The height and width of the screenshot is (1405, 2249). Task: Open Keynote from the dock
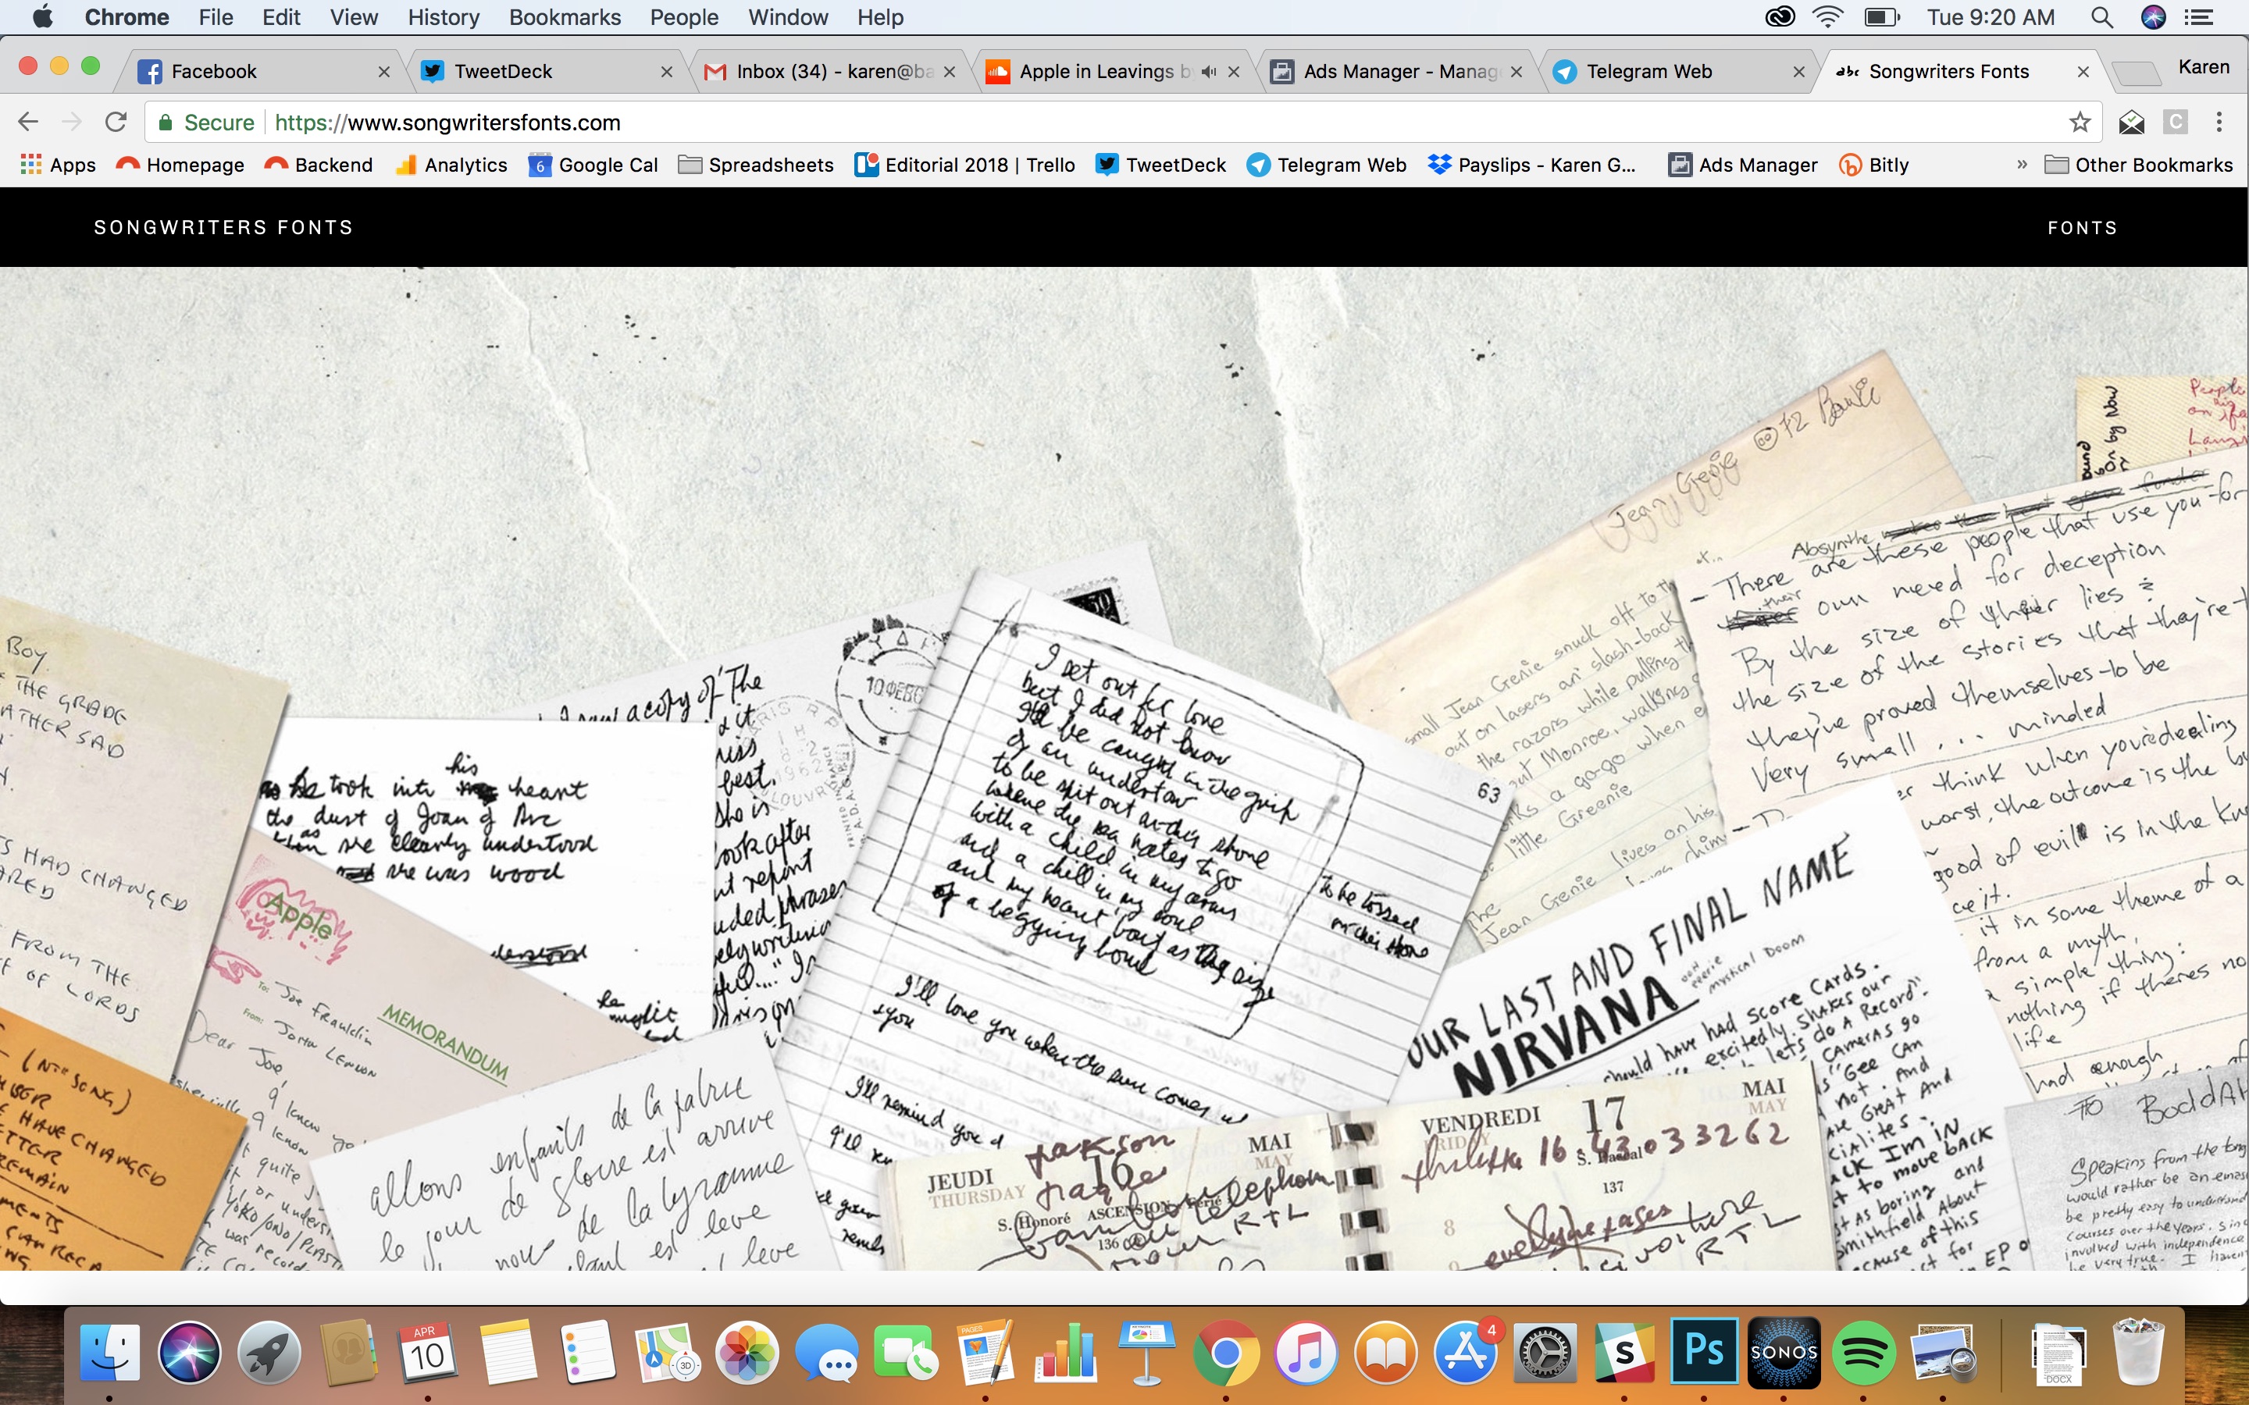[1146, 1351]
